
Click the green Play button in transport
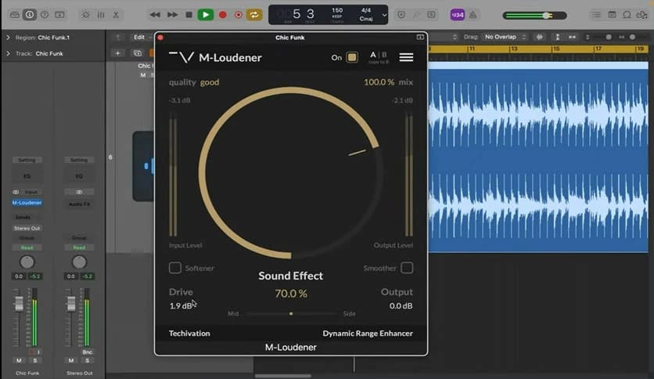205,14
